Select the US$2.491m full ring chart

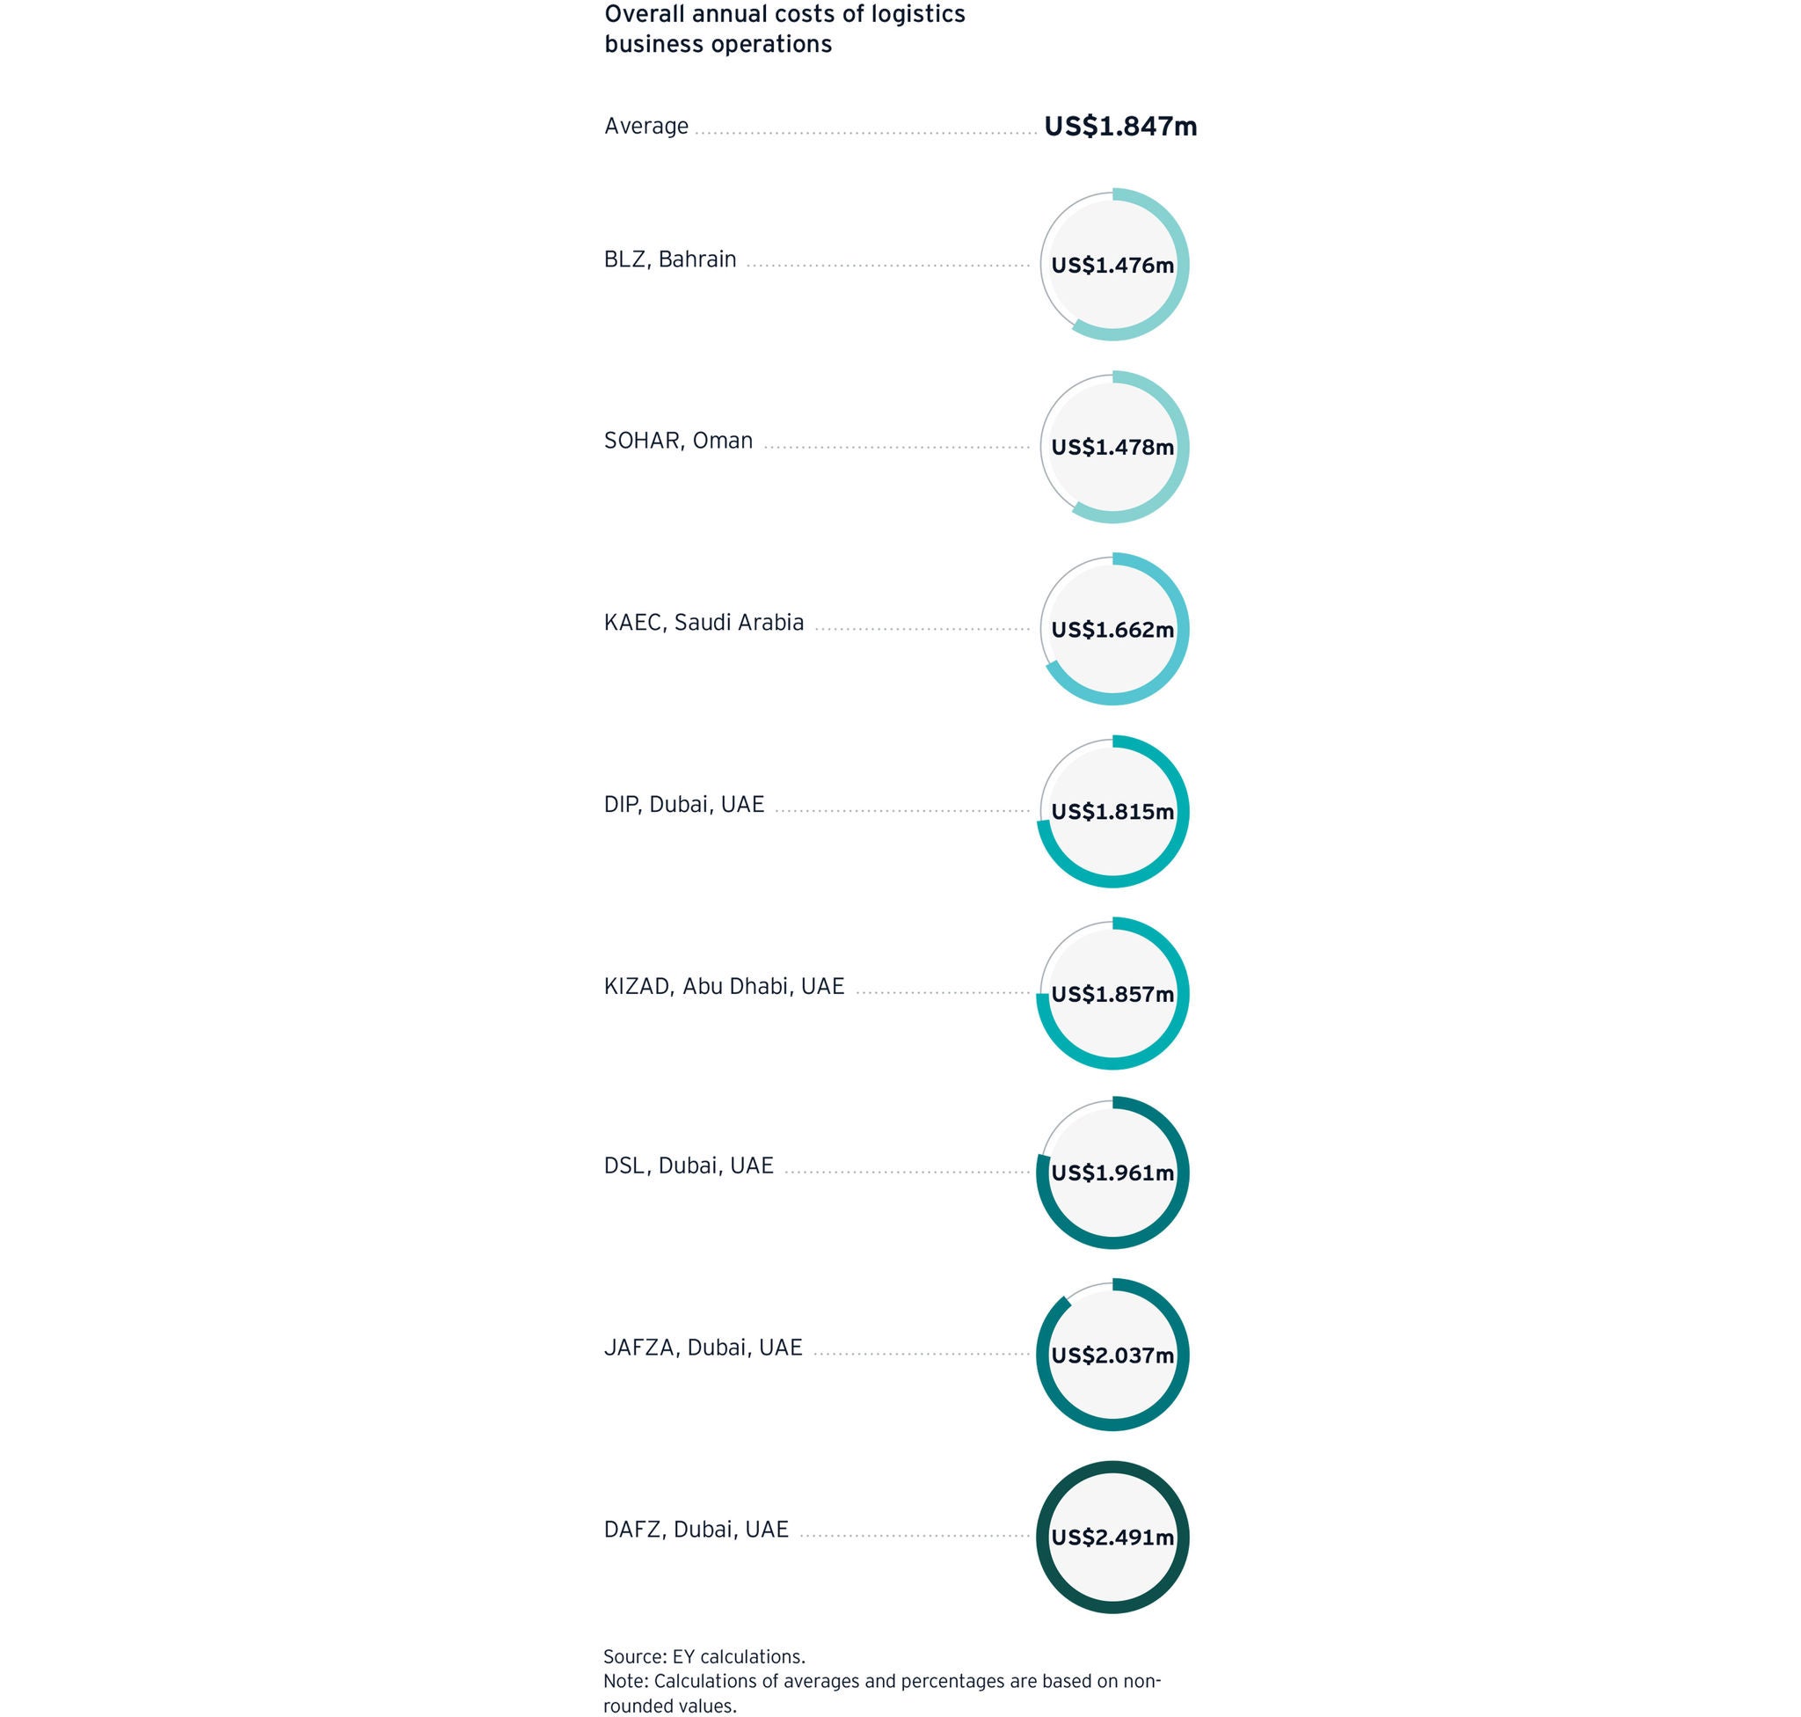[1112, 1537]
